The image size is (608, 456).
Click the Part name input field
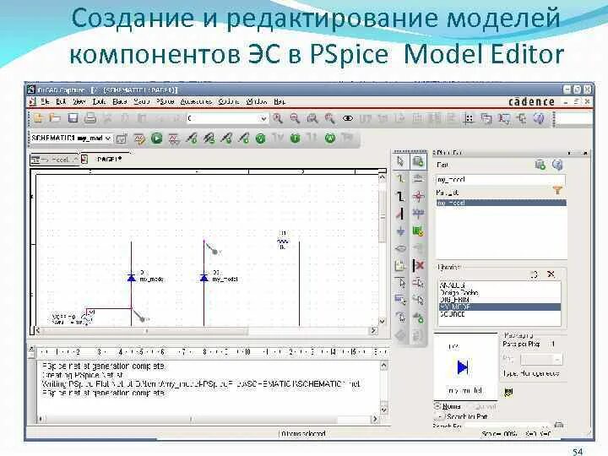click(501, 180)
